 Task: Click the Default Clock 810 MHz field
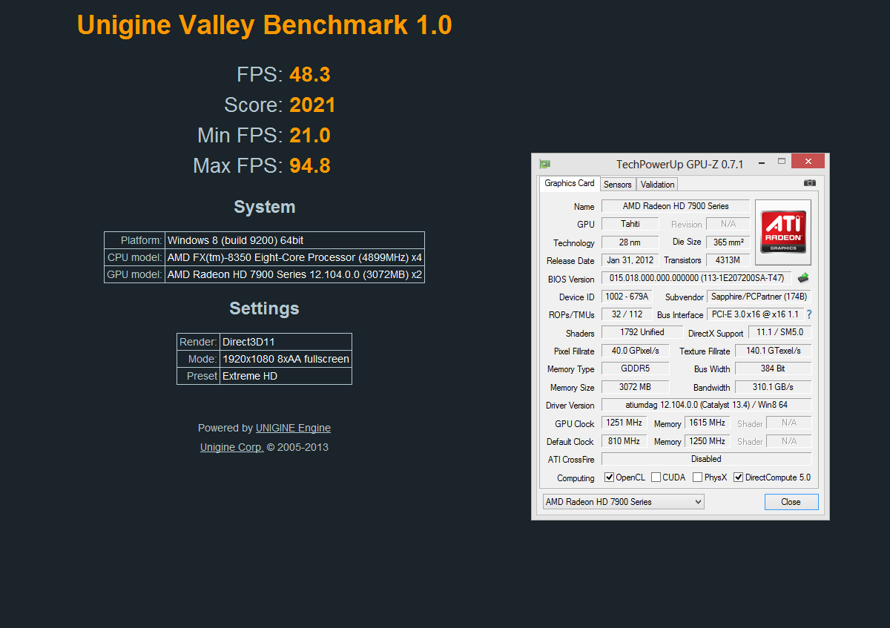point(624,440)
